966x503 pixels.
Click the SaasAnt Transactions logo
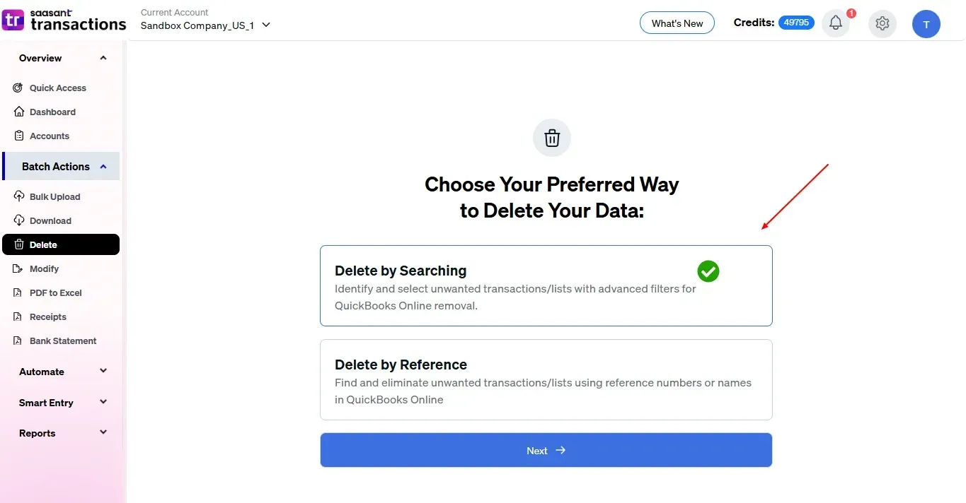tap(64, 20)
